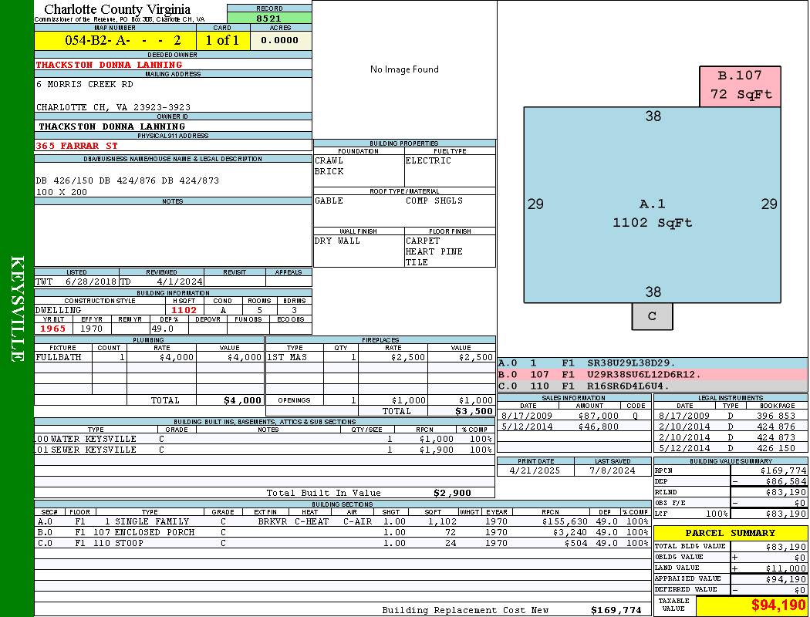Click the acres value 0.0000

pos(279,40)
